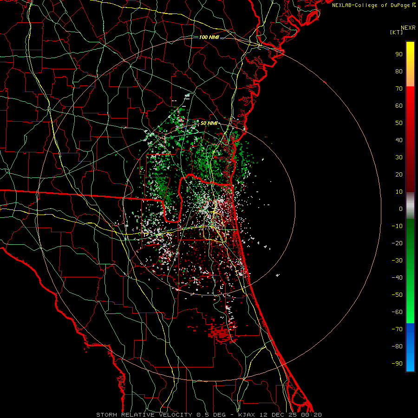Click the 80 value on the velocity scale
Image resolution: width=418 pixels, height=418 pixels.
399,71
